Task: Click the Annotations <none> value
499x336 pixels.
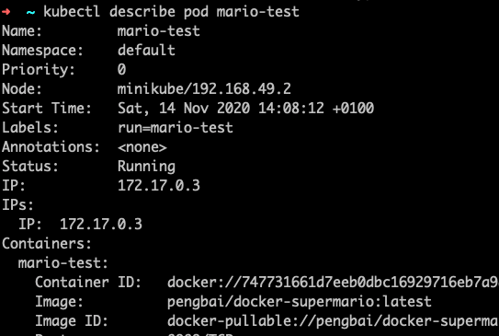Action: point(142,147)
